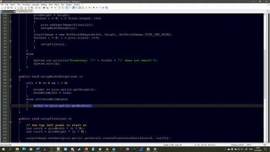Toggle the indent guide toolbar button
Screen dimensions: 270x152
73,8
